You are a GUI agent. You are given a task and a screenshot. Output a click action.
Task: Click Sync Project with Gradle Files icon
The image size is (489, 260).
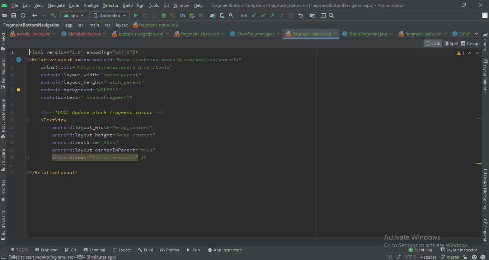pyautogui.click(x=213, y=15)
